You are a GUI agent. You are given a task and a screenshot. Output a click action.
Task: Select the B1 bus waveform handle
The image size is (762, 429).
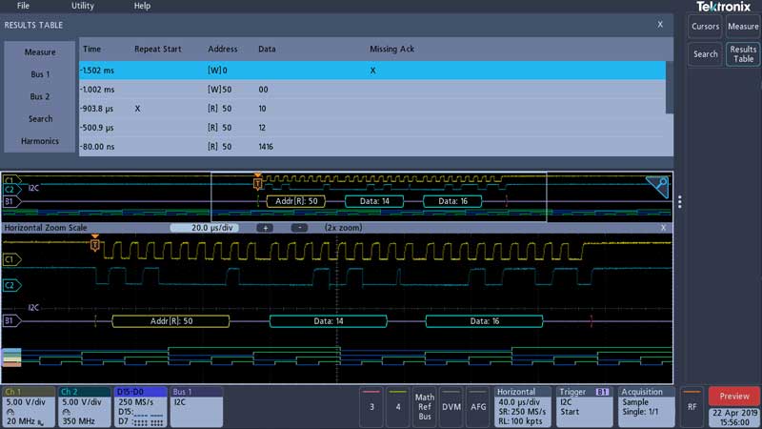coord(11,321)
